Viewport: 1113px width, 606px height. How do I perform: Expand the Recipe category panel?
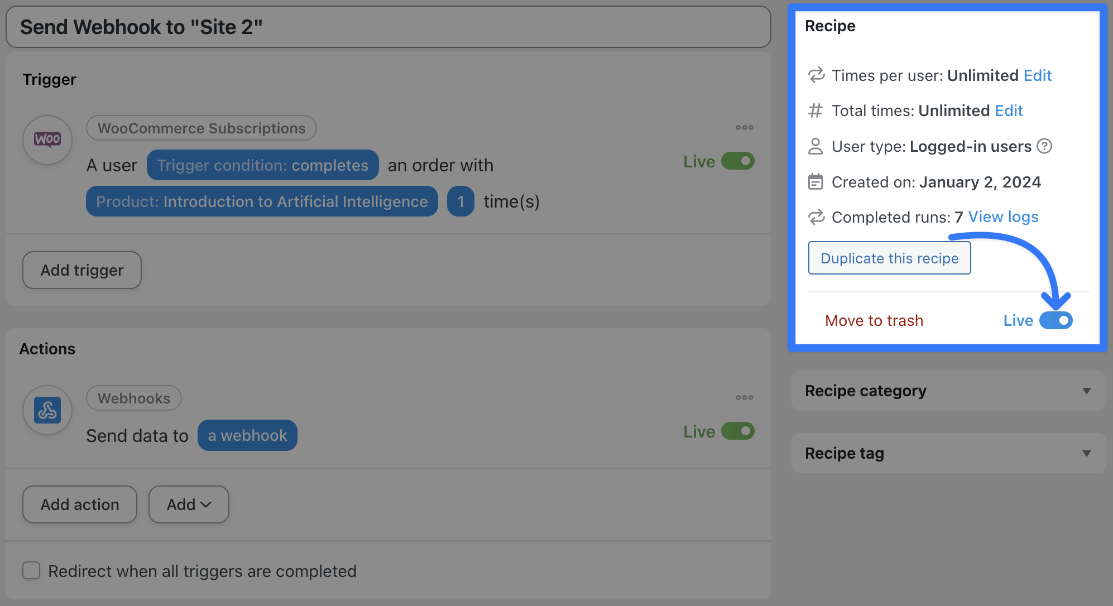(x=1086, y=391)
